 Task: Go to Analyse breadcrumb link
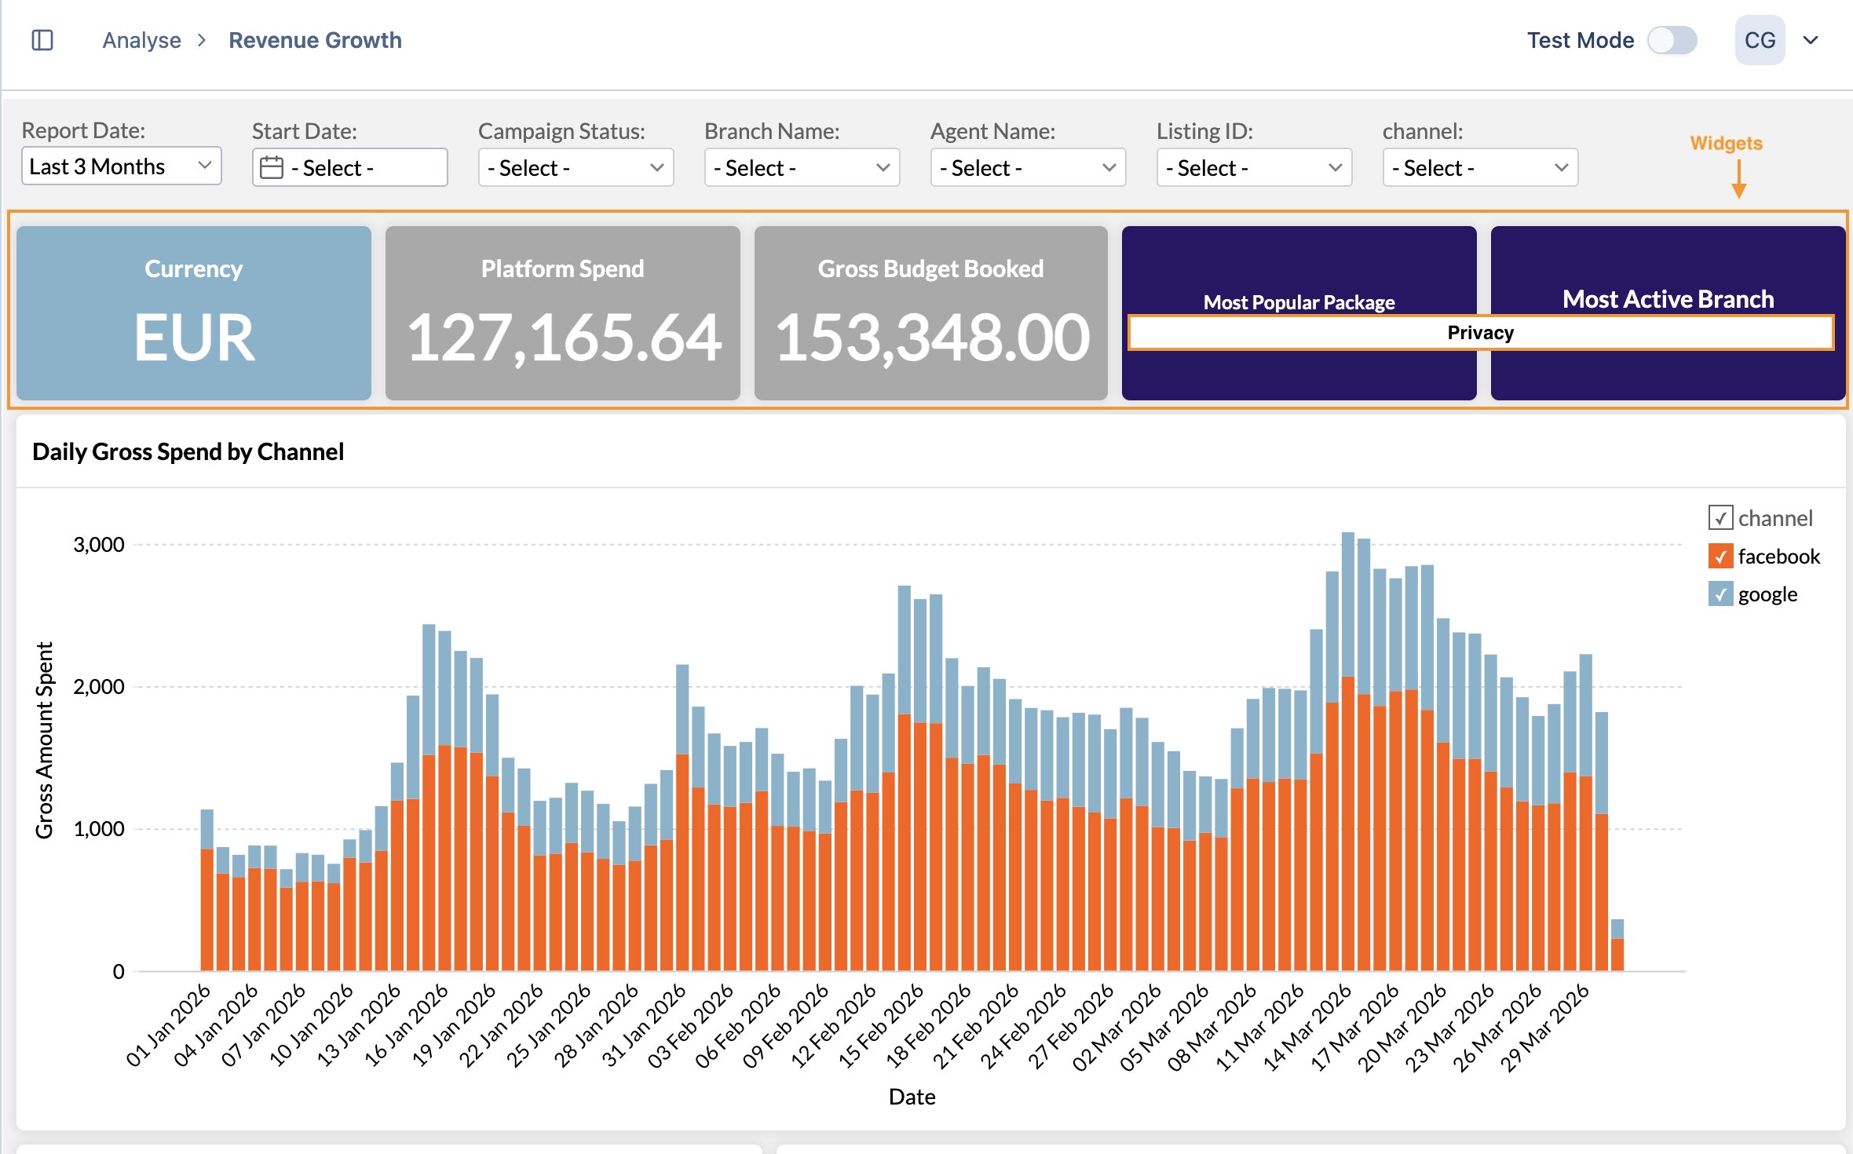tap(141, 40)
